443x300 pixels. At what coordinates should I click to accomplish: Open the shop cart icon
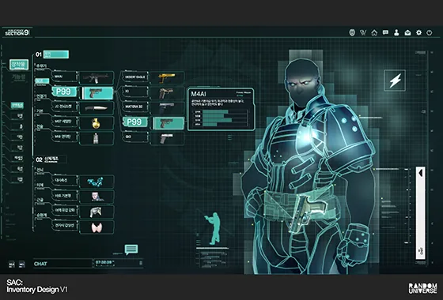click(x=363, y=32)
